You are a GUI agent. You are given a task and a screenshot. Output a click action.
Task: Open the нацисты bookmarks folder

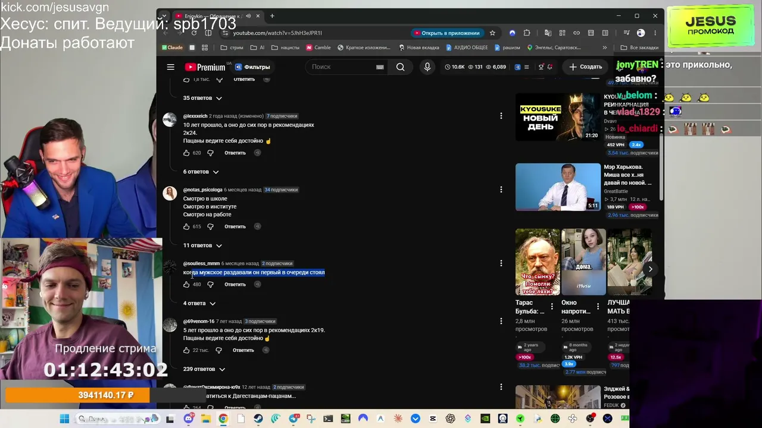point(285,48)
